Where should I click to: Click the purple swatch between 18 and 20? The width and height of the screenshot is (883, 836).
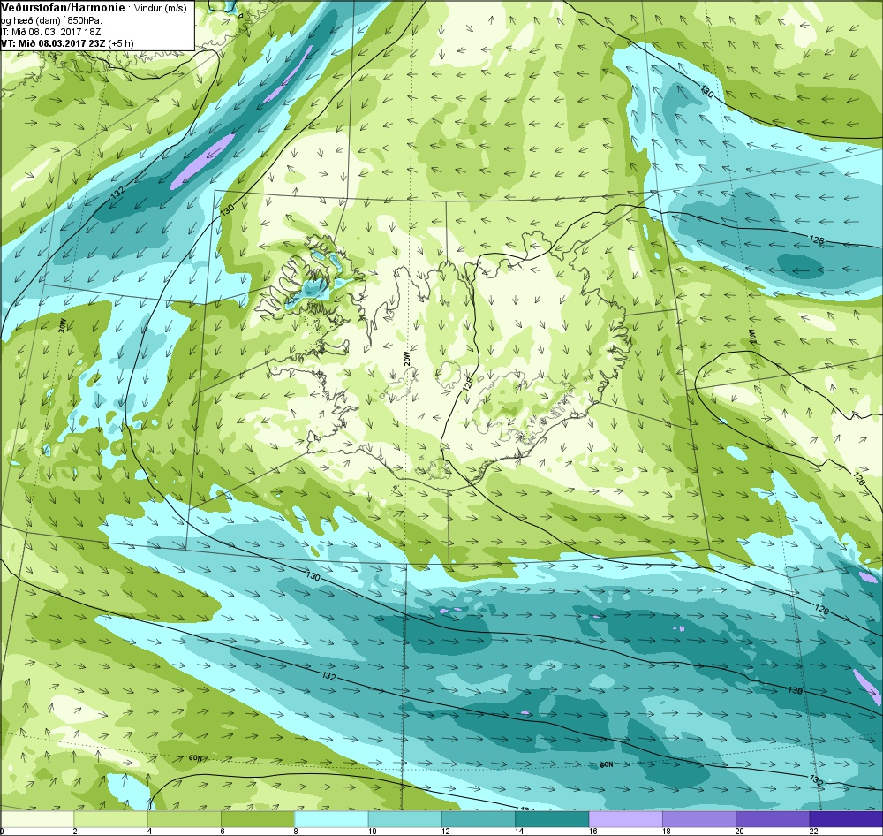pyautogui.click(x=698, y=818)
